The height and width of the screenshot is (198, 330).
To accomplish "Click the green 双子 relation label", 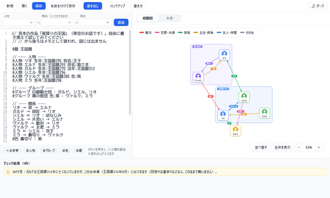I will point(234,76).
